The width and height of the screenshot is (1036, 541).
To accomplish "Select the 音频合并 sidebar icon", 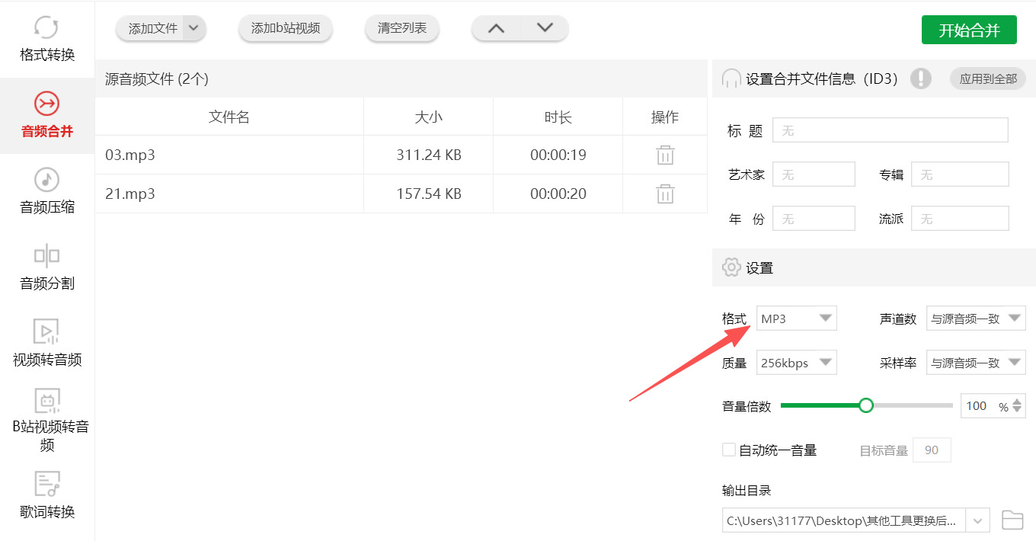I will pos(47,116).
